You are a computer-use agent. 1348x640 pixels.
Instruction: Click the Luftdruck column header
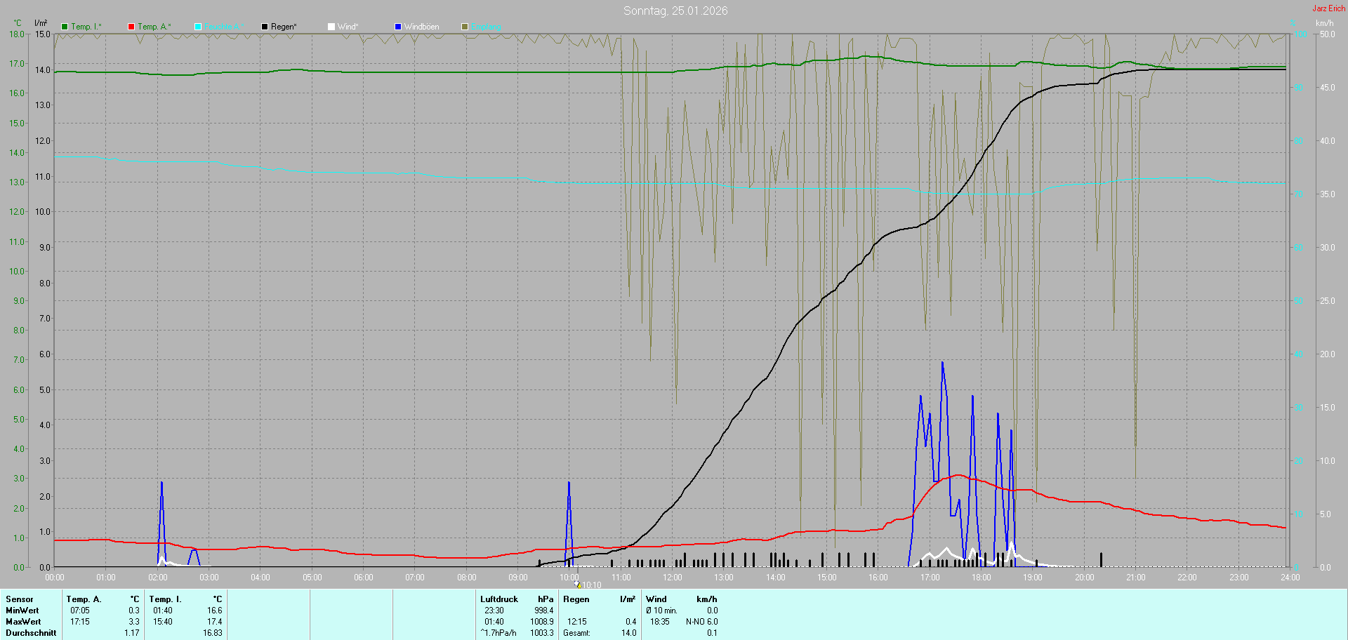[499, 599]
